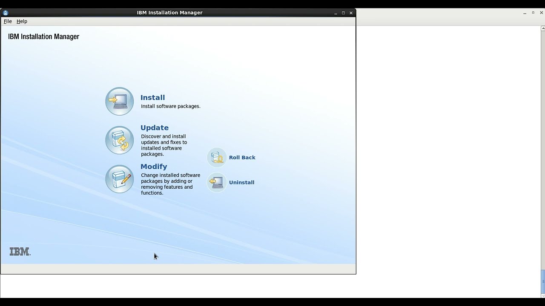Open the Modify link
The width and height of the screenshot is (545, 306).
tap(154, 166)
